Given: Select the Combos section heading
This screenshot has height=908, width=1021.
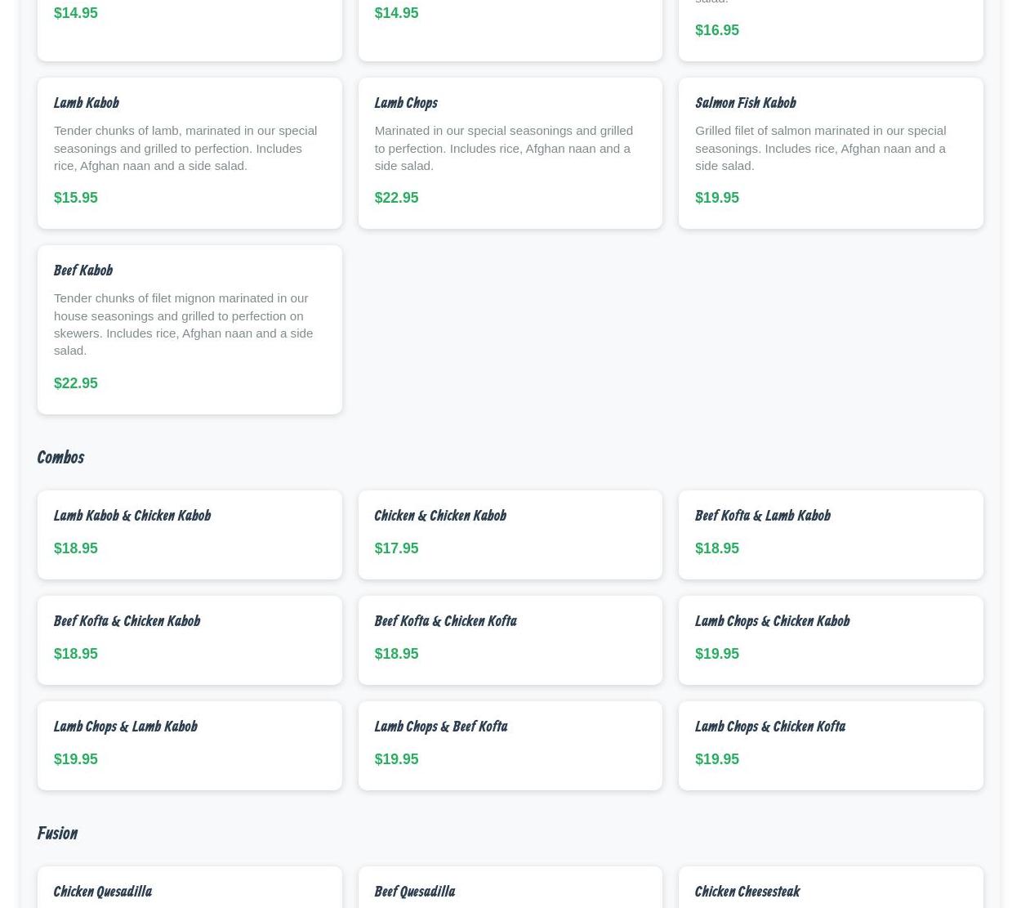Looking at the screenshot, I should 60,457.
